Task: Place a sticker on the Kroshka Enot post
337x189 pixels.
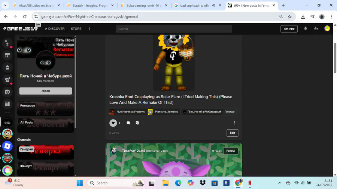Action: tap(137, 123)
